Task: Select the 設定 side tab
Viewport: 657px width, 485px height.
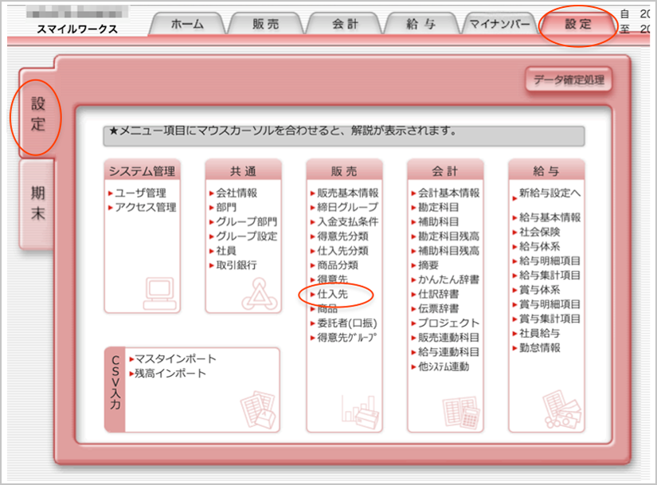Action: pos(37,114)
